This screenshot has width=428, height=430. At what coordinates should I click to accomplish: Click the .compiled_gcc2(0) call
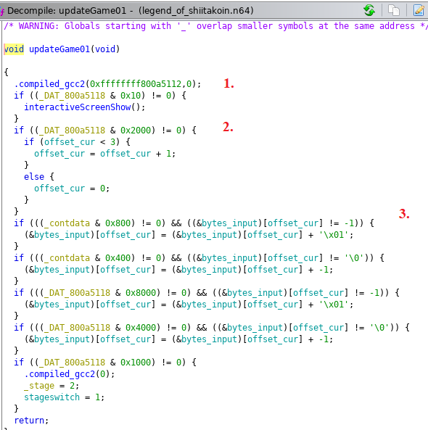click(x=70, y=374)
